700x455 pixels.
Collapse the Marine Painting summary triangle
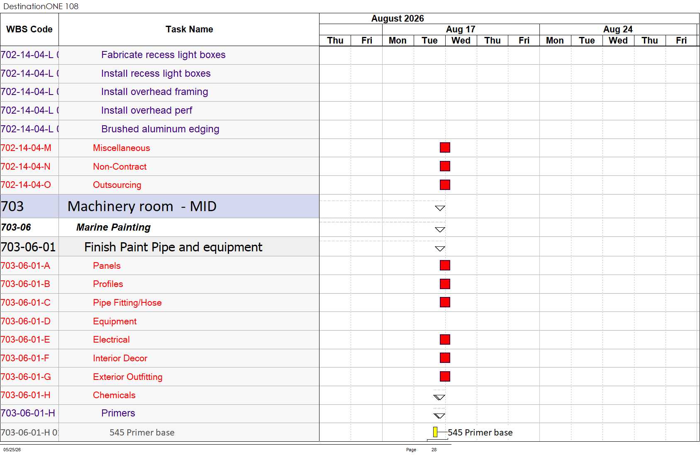pos(440,230)
